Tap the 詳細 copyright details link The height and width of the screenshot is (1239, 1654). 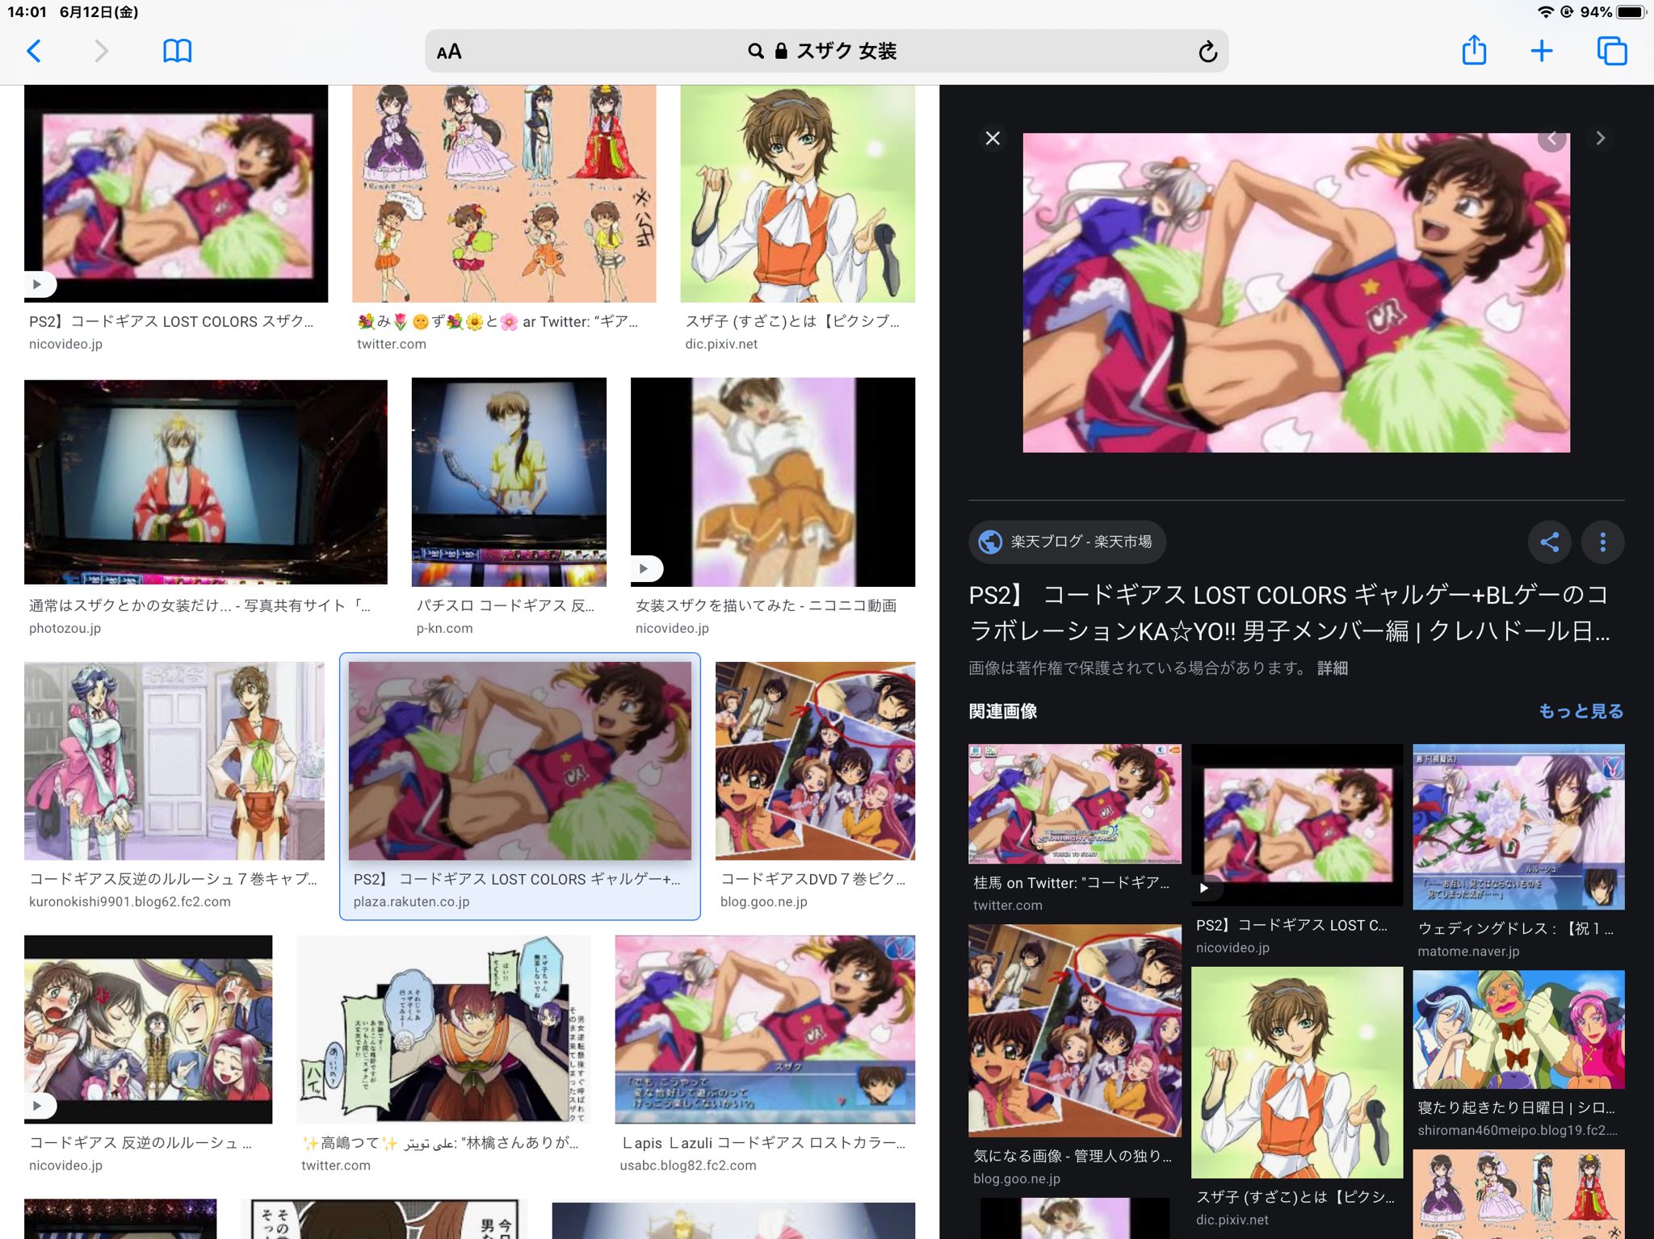coord(1333,668)
